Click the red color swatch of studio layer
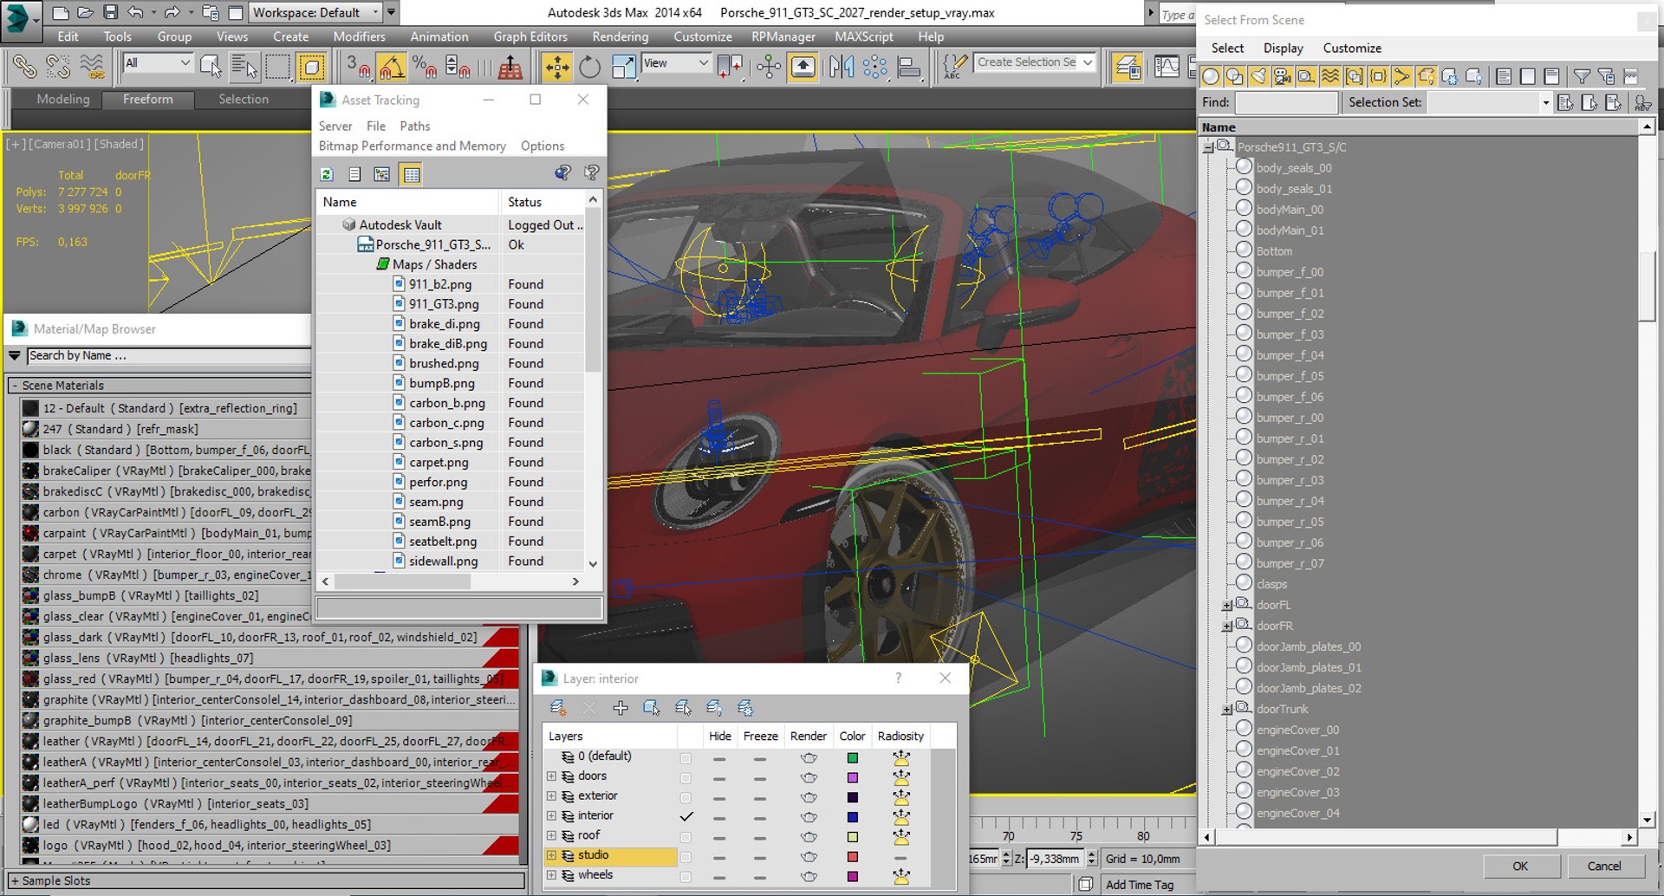The width and height of the screenshot is (1664, 896). click(x=853, y=857)
